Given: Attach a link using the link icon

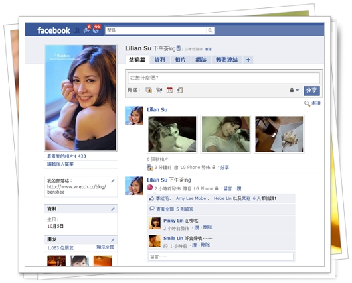Looking at the screenshot, I should tap(179, 90).
